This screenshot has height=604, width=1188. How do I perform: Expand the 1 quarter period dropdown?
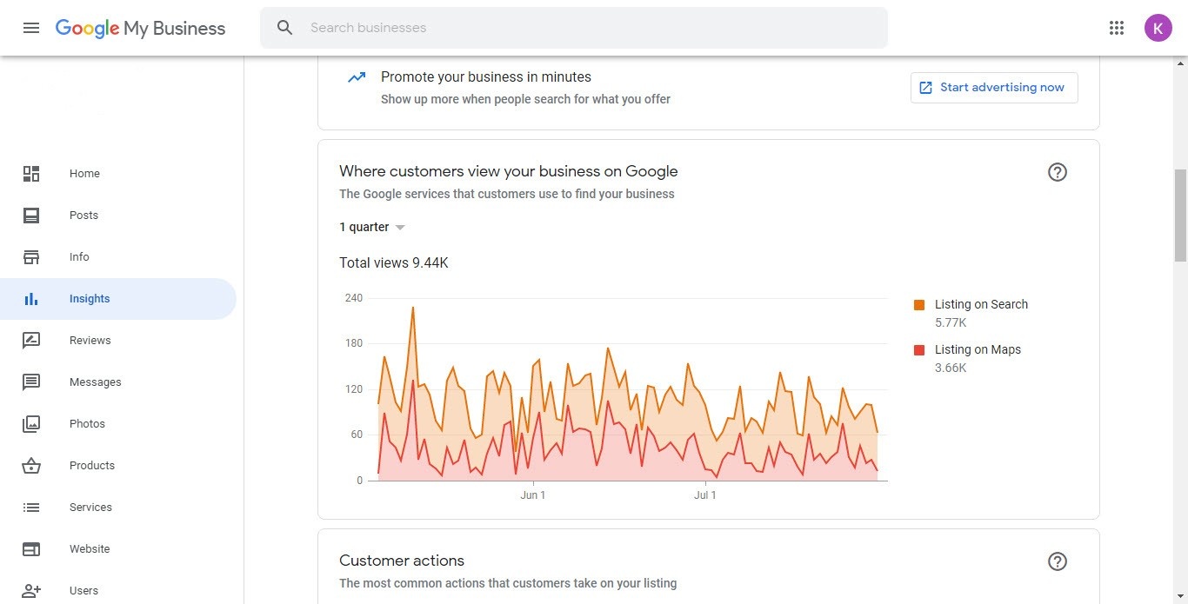coord(372,228)
